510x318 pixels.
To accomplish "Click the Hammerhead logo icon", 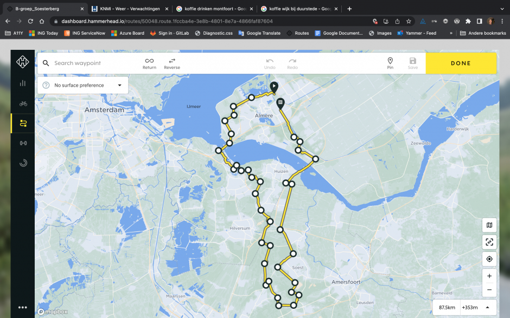I will pos(22,62).
